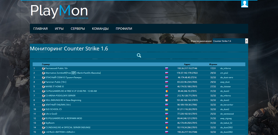Click the CS game icon beside SkyRoom
Viewport: 278px width, 135px height.
[43, 123]
